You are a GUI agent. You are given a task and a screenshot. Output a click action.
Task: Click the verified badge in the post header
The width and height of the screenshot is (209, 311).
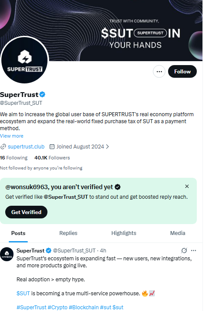[x=49, y=251]
